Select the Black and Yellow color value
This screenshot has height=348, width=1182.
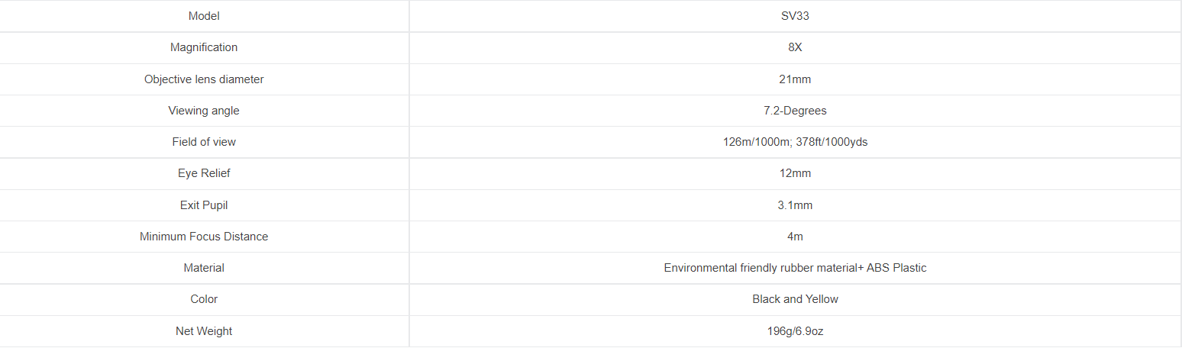(795, 299)
